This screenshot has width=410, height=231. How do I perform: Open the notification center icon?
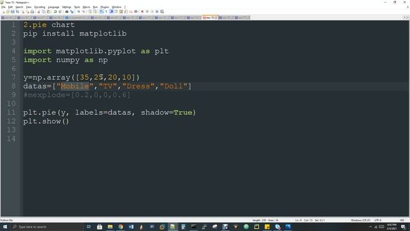403,227
